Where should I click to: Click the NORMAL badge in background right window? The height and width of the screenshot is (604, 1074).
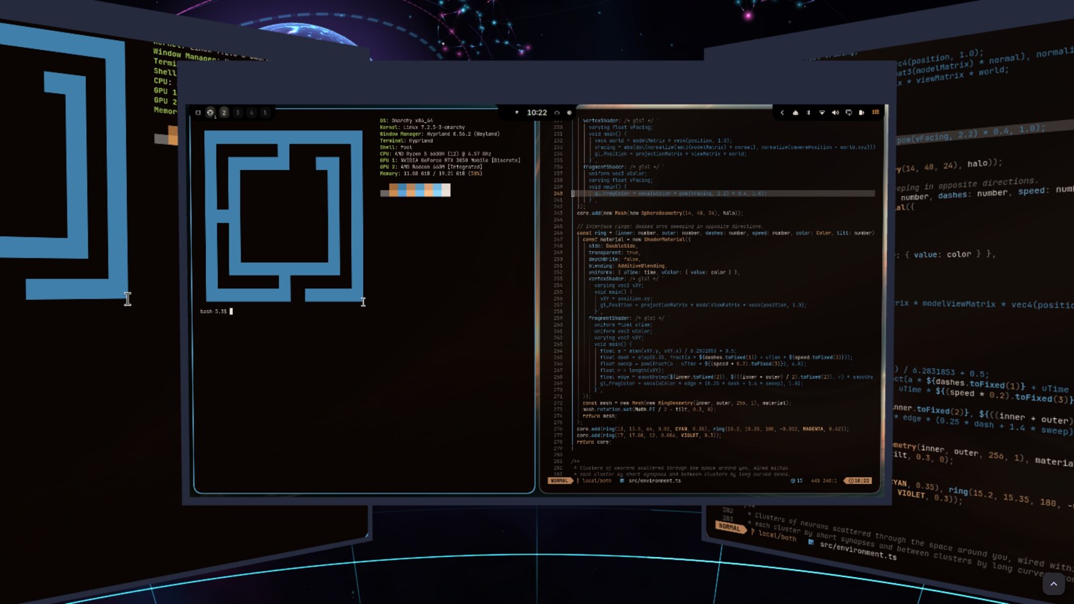click(x=730, y=527)
